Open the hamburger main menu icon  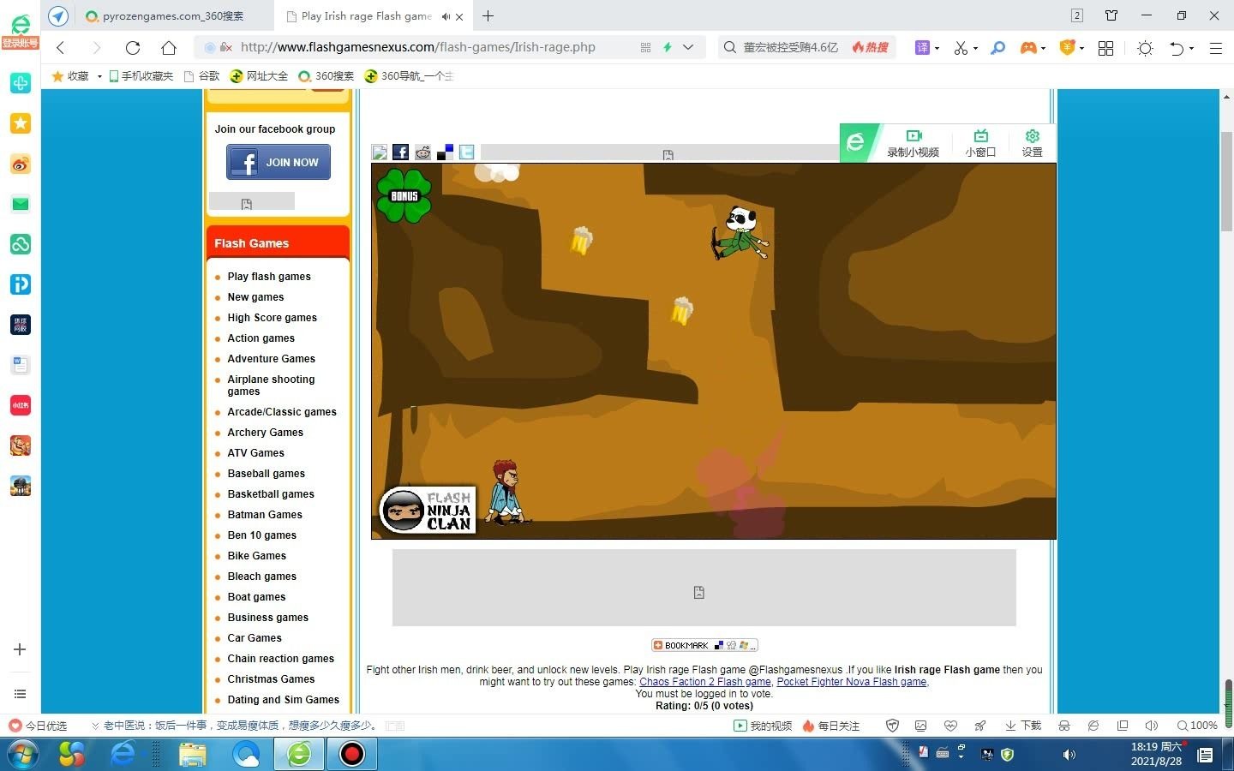click(x=1215, y=48)
